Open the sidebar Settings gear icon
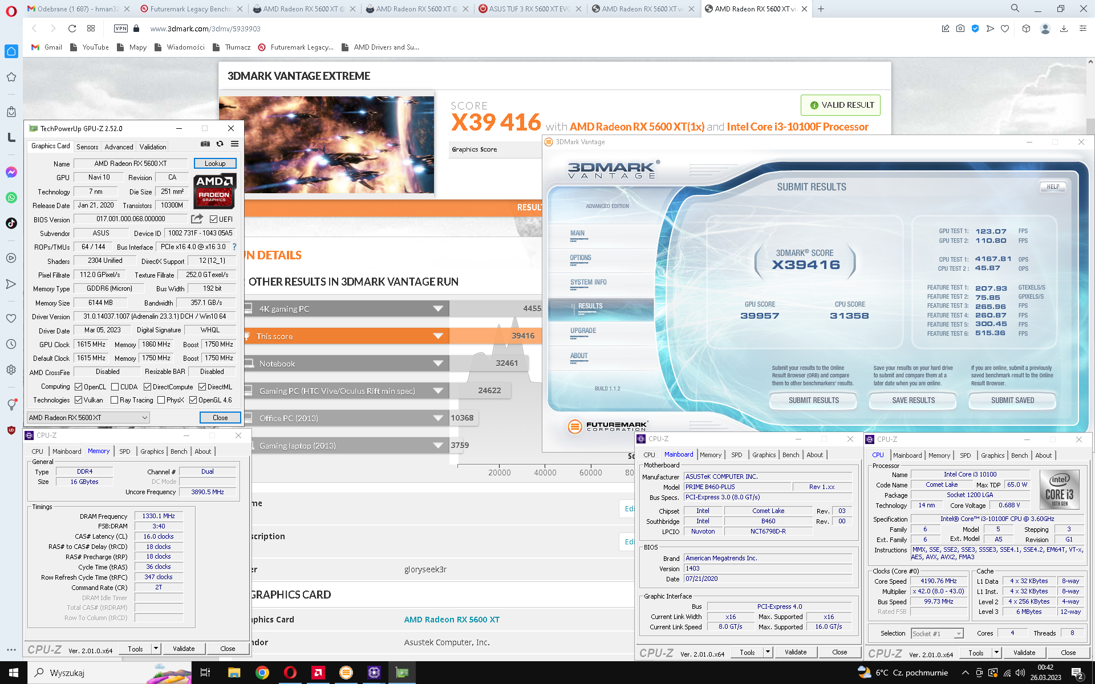Image resolution: width=1095 pixels, height=684 pixels. 11,369
